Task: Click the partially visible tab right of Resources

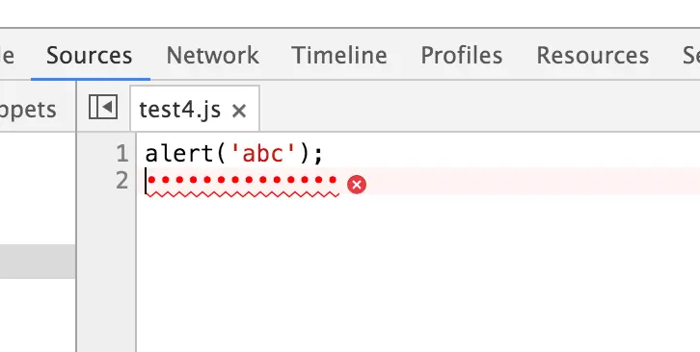Action: tap(691, 55)
